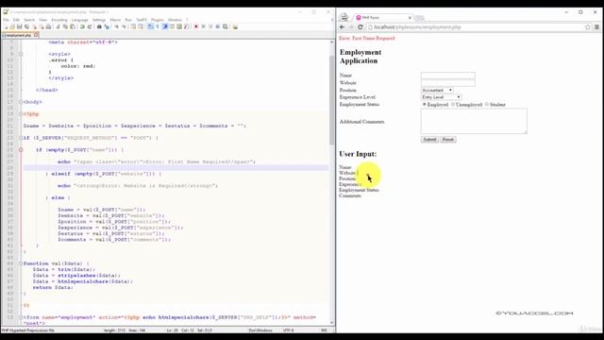Cut selection with the scissors icon
The height and width of the screenshot is (340, 604).
(x=59, y=26)
